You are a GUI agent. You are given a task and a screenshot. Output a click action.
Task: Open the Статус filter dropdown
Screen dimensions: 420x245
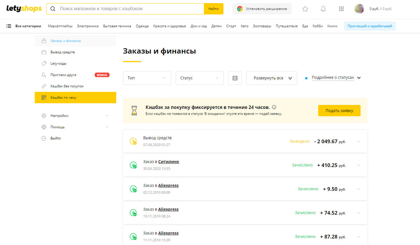tap(199, 78)
